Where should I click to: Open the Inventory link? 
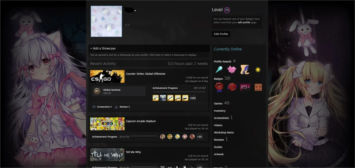(220, 111)
